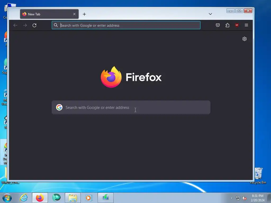Open the Windows Start menu
271x203 pixels.
click(7, 198)
